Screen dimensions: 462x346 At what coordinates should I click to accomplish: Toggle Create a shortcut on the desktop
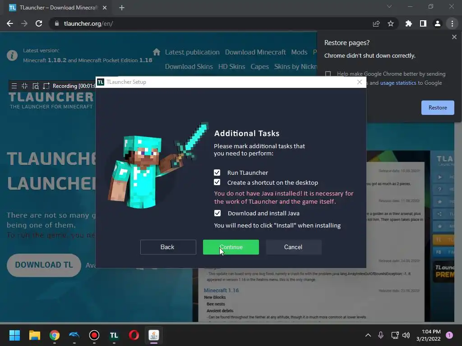coord(217,182)
